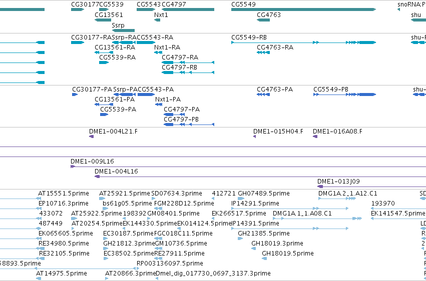This screenshot has width=426, height=281.
Task: Select the CG5543 gene label
Action: click(149, 4)
